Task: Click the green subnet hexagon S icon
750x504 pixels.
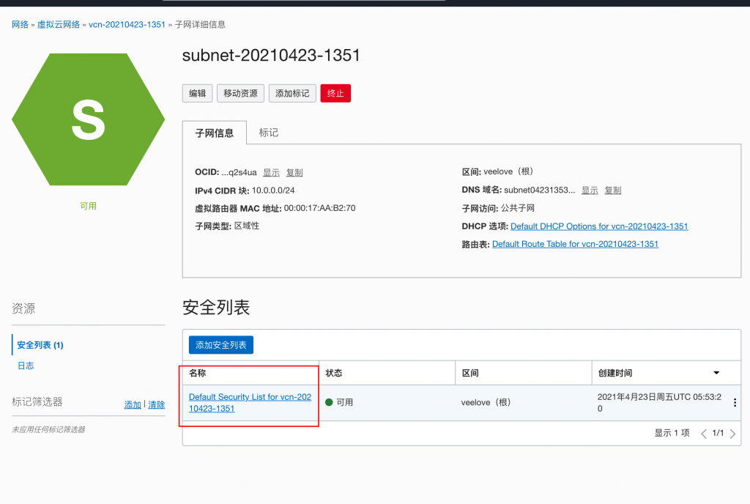Action: click(89, 119)
